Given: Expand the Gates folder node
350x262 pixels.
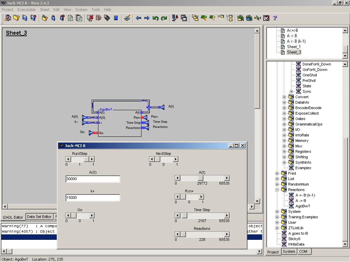Looking at the screenshot, I should point(284,119).
